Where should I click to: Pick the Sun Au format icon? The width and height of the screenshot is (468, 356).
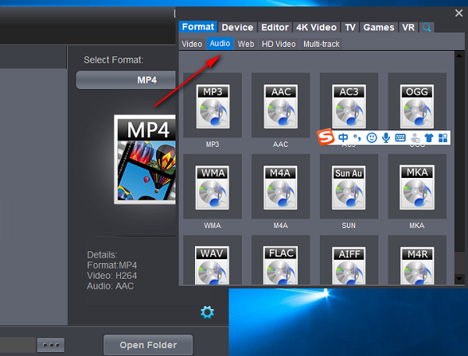click(349, 187)
